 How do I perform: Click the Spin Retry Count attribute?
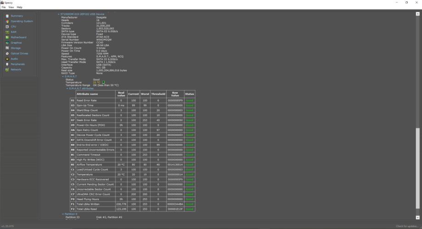pyautogui.click(x=87, y=130)
